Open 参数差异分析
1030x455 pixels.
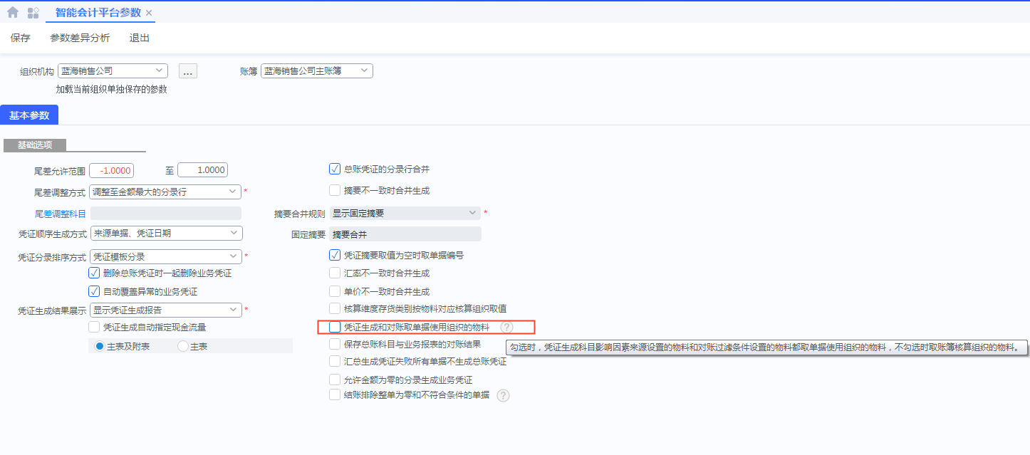[x=80, y=38]
